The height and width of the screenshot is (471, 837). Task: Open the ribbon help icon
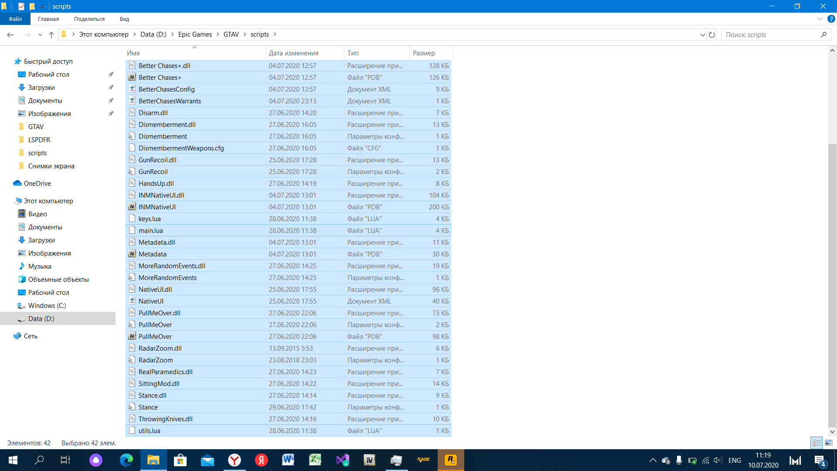831,19
